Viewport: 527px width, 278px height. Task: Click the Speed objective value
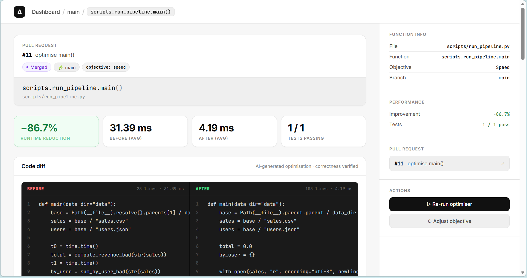point(502,67)
